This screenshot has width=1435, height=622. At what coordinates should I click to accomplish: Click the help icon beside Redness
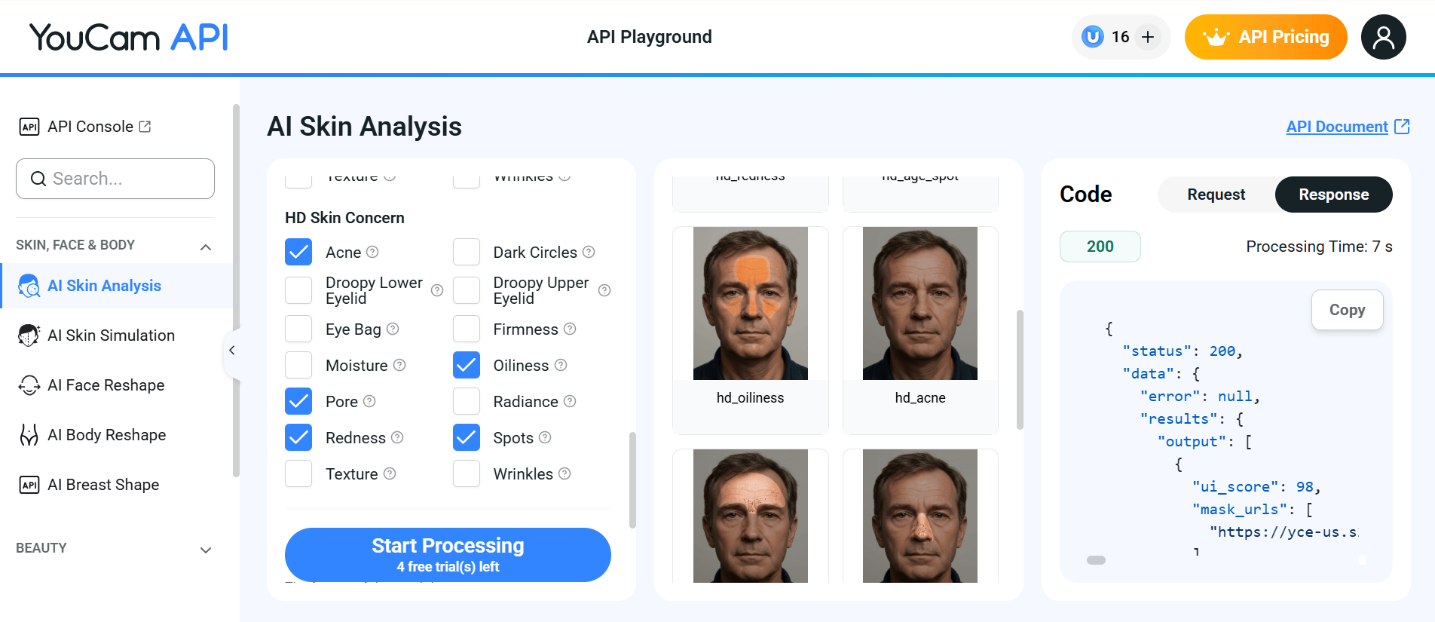pyautogui.click(x=397, y=437)
